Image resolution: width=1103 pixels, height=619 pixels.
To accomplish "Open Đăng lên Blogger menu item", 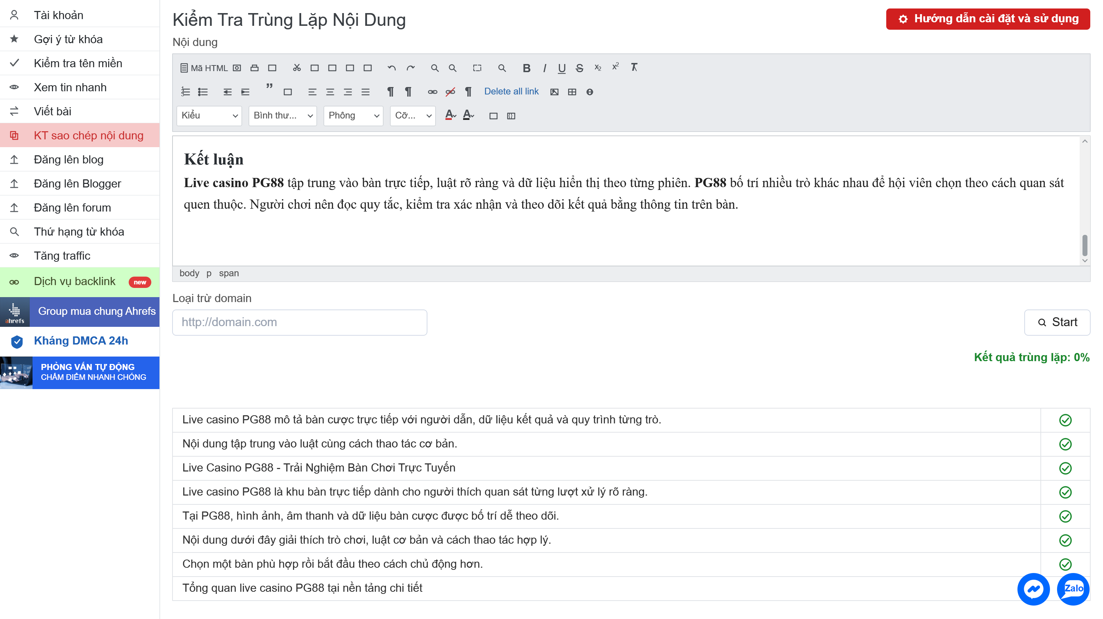I will 80,183.
